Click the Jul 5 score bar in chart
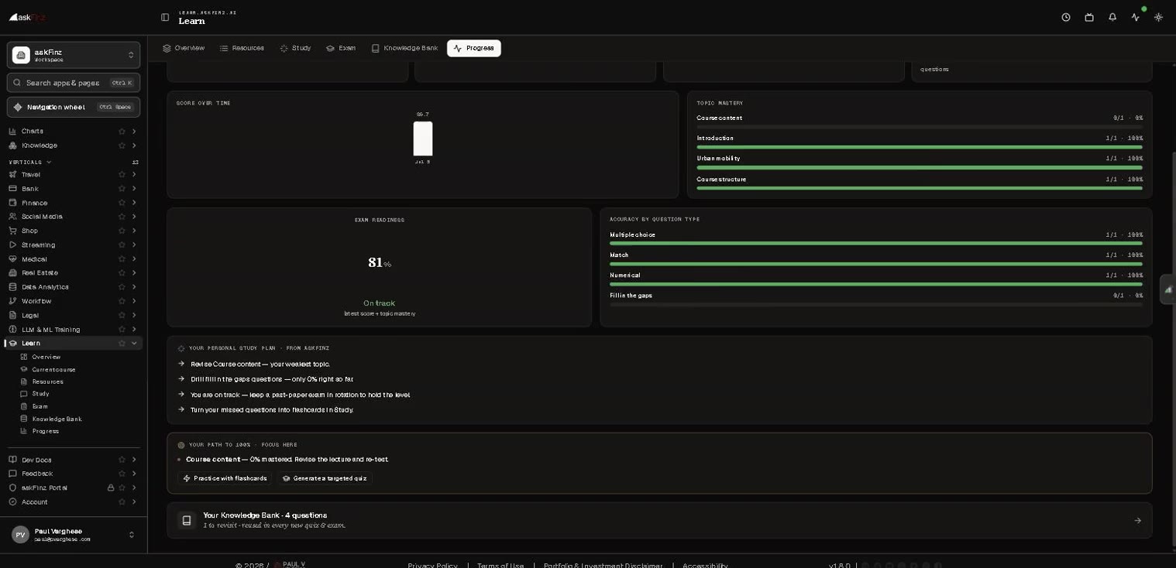This screenshot has width=1176, height=568. click(423, 139)
